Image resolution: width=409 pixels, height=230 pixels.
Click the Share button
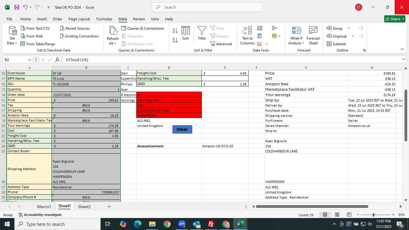click(x=395, y=19)
